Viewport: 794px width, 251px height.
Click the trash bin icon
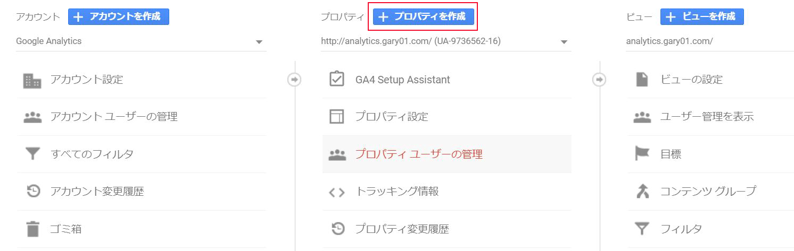33,229
